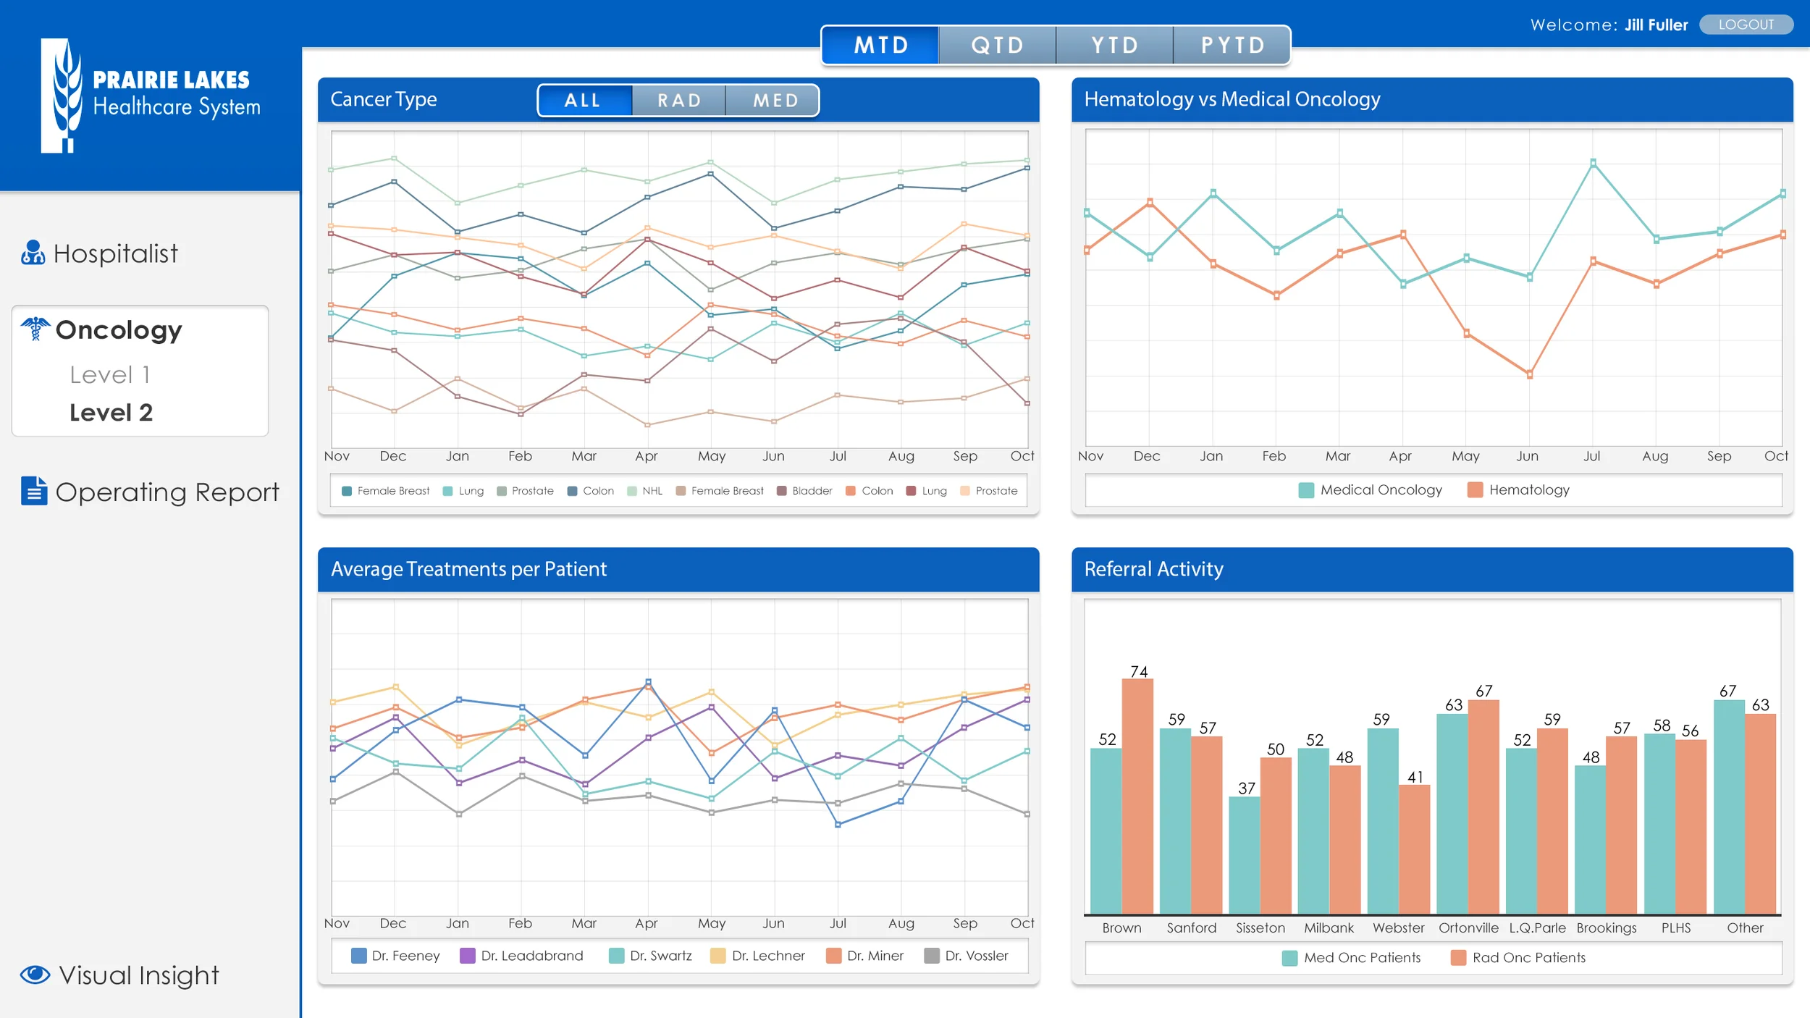Click the LOGOUT button
This screenshot has width=1810, height=1018.
pos(1747,24)
